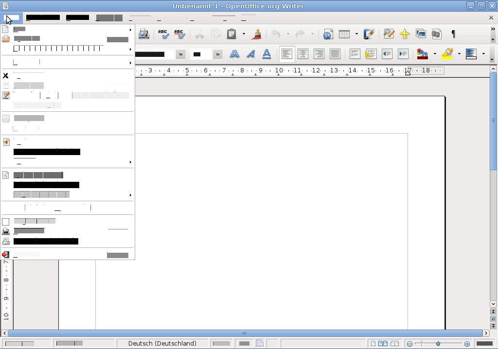Click the zoom slider in the status bar

pos(438,344)
